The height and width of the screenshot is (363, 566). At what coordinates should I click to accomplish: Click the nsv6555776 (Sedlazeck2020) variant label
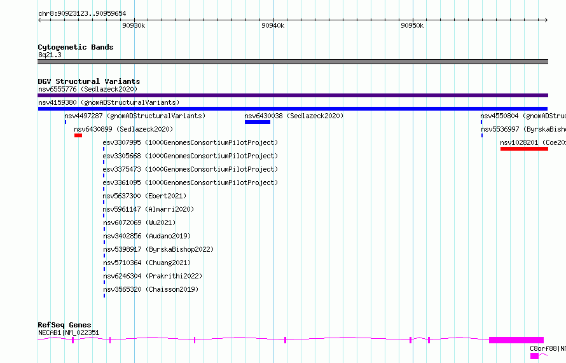[x=88, y=89]
